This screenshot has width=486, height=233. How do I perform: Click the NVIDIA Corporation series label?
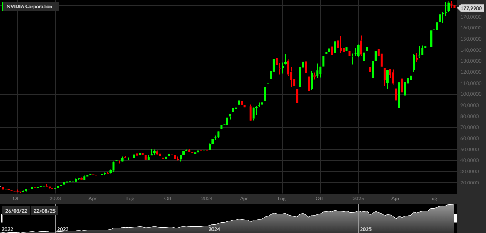29,6
